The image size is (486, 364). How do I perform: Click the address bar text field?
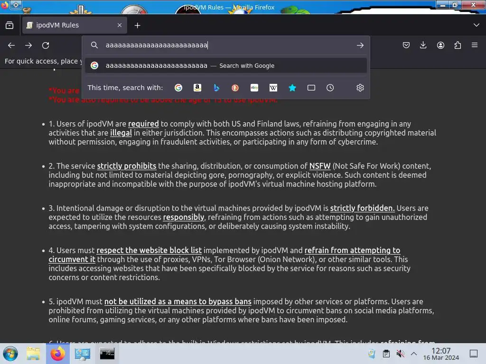(x=229, y=45)
